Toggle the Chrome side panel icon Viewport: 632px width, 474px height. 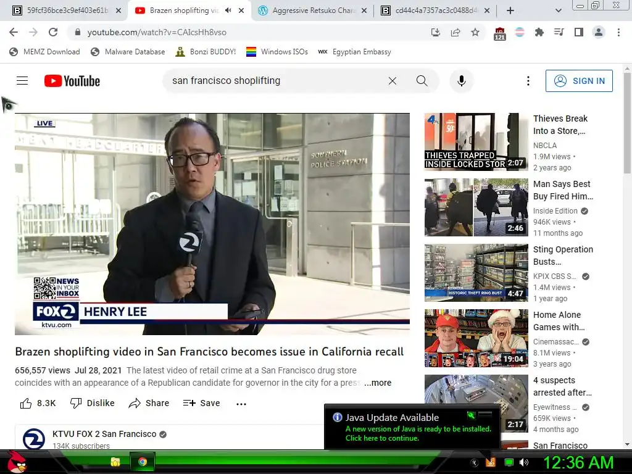[579, 32]
